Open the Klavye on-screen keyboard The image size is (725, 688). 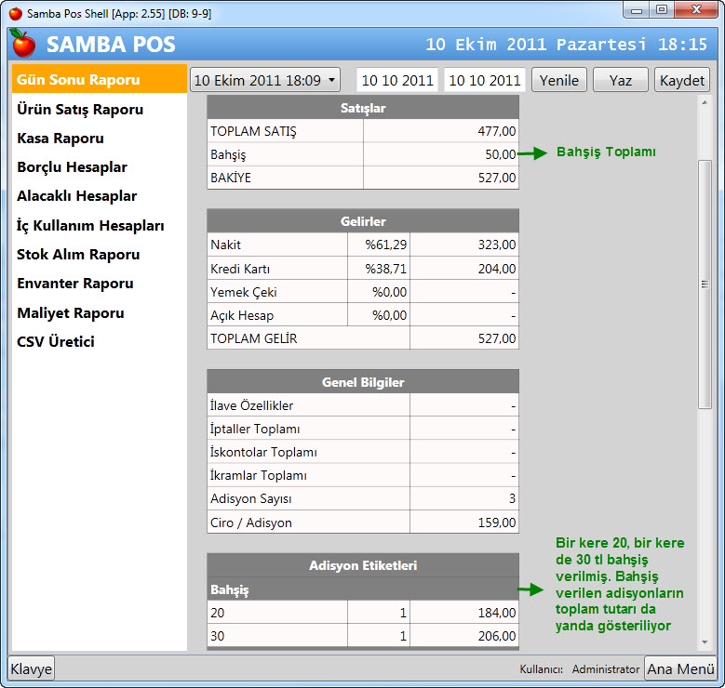coord(32,668)
